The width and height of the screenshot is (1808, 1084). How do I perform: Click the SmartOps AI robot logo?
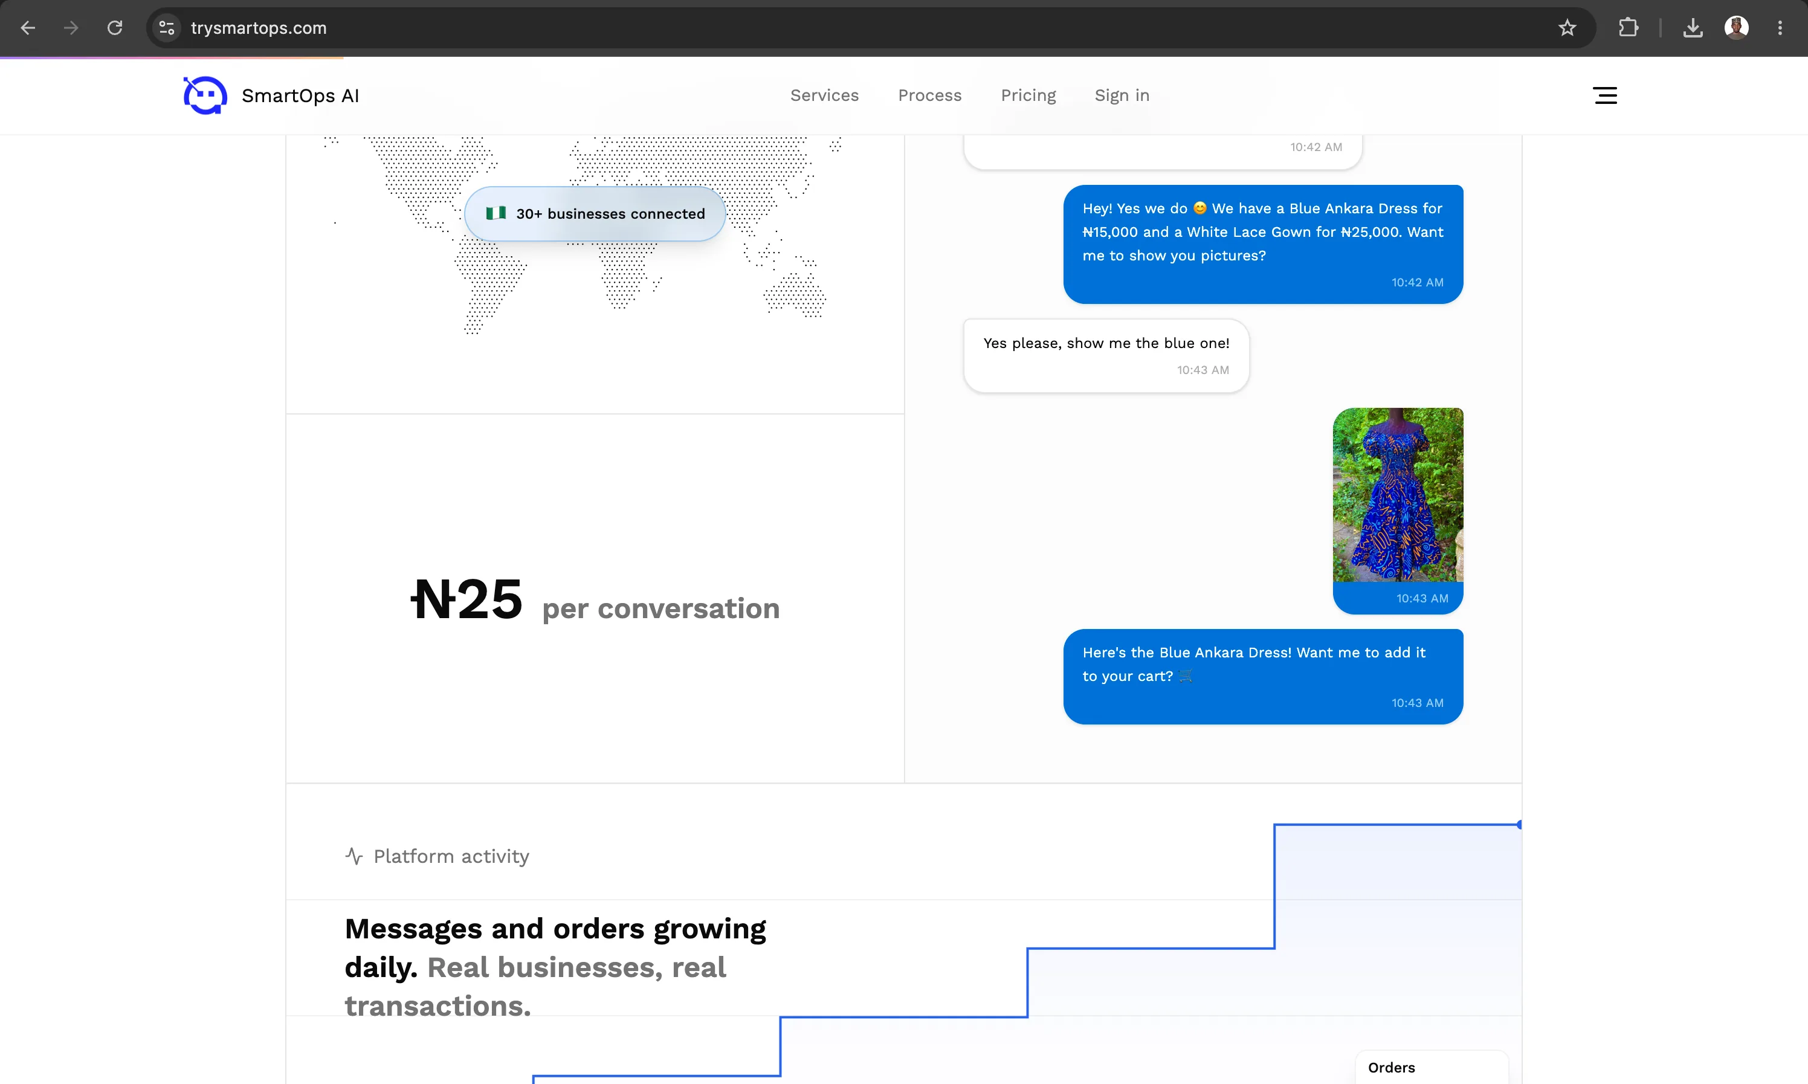[204, 95]
